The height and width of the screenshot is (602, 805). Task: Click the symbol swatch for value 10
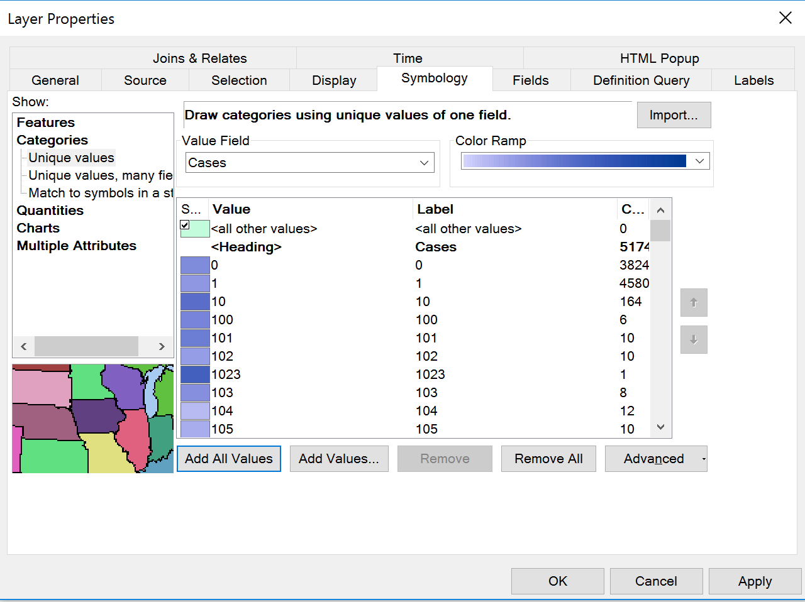pyautogui.click(x=195, y=302)
